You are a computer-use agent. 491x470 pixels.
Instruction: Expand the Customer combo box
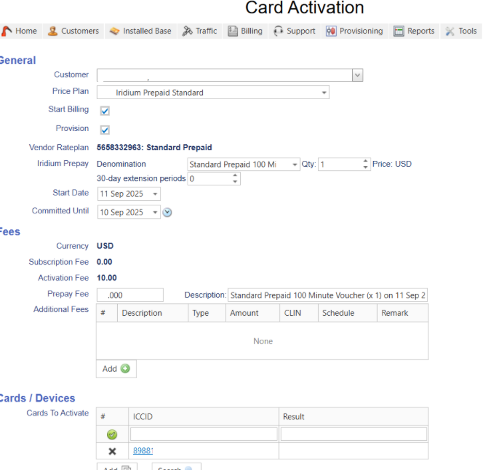[357, 75]
